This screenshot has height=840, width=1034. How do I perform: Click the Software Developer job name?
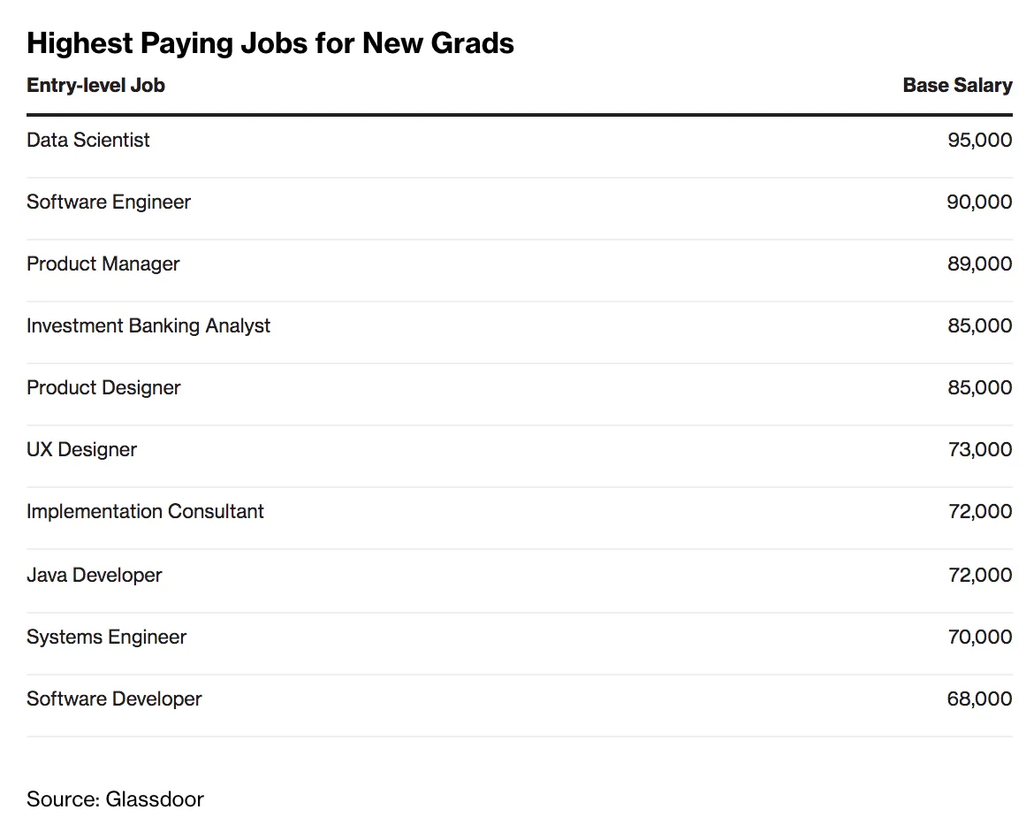pos(114,699)
